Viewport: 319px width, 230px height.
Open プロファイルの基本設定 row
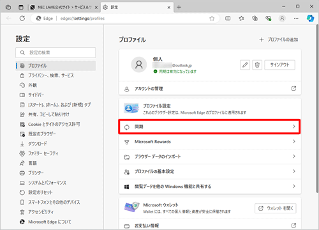click(x=210, y=171)
